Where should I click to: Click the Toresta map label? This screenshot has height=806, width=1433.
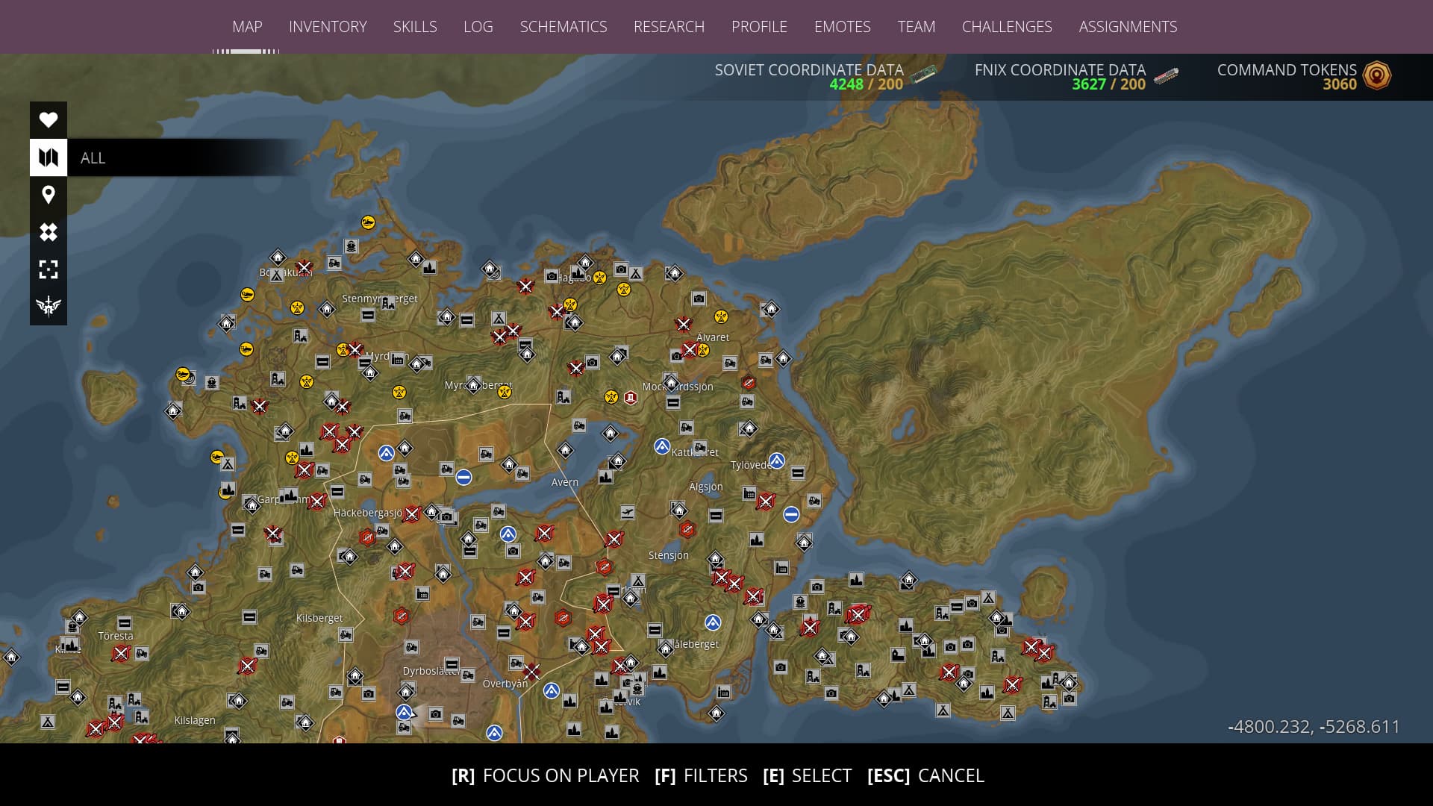116,636
